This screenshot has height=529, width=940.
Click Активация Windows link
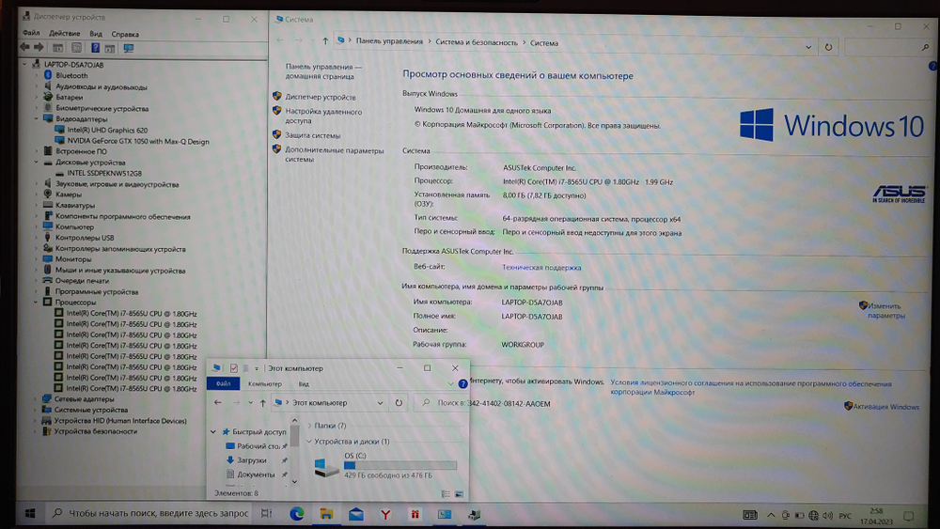tap(885, 407)
